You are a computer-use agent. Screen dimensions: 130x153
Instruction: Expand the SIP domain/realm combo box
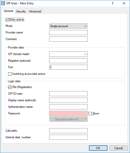(x=85, y=54)
